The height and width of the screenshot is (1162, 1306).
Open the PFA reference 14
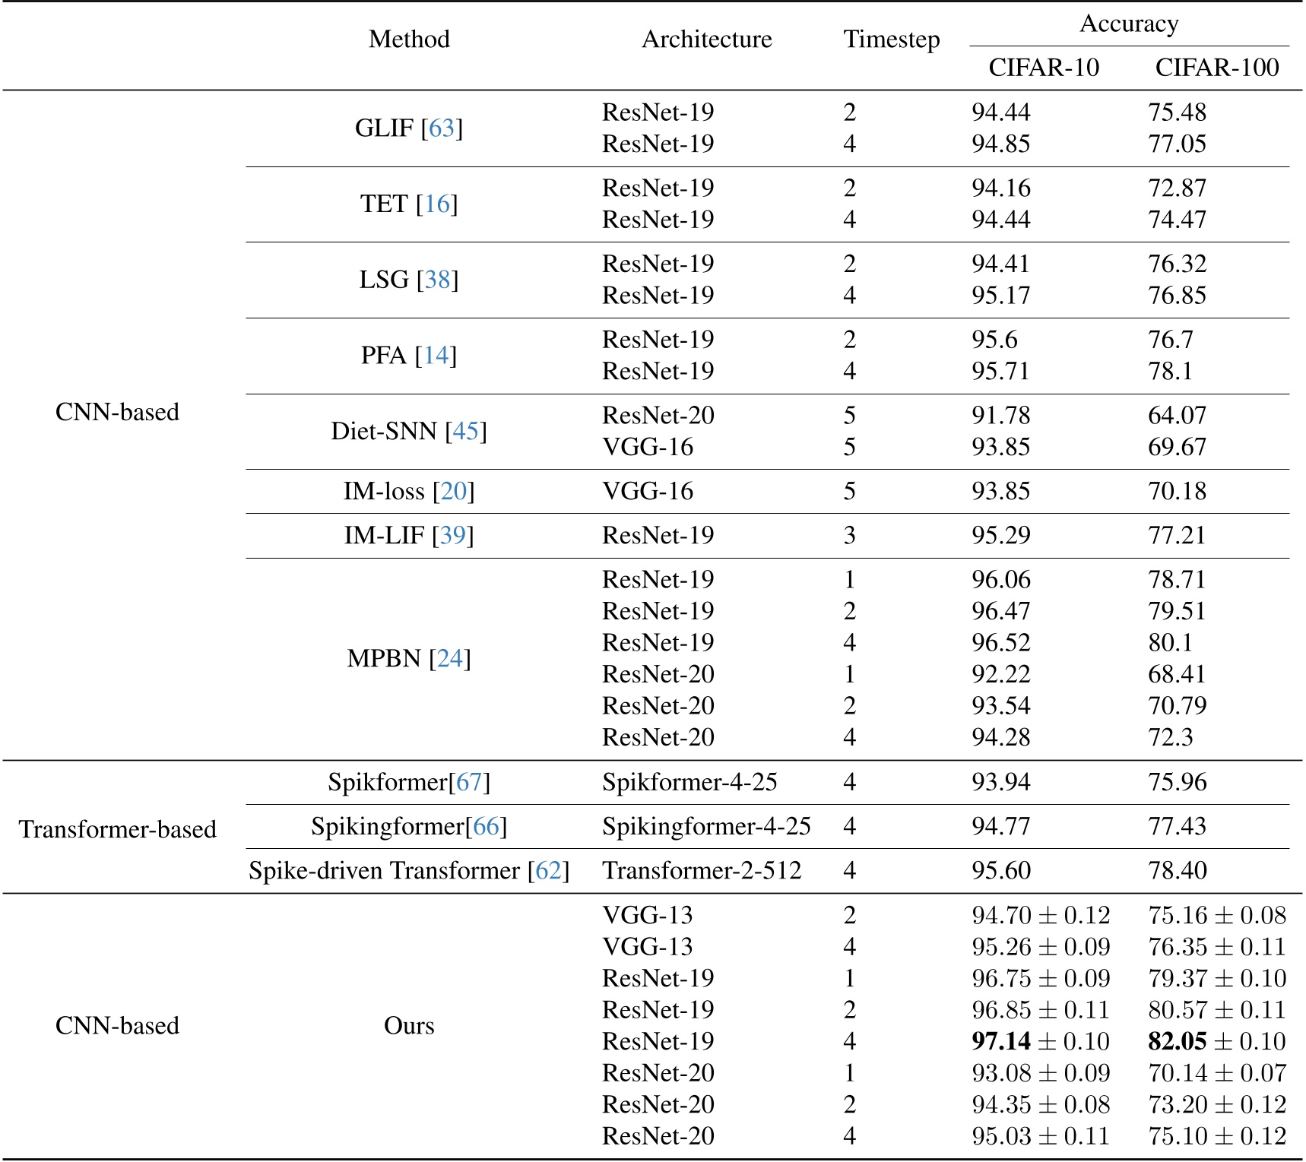pos(436,356)
